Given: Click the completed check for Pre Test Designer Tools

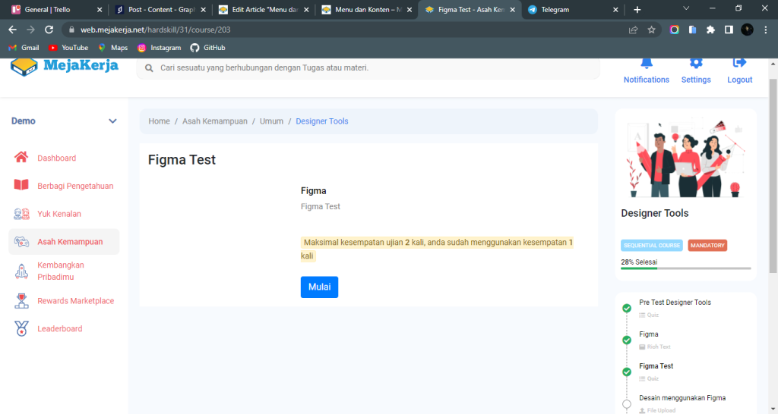Looking at the screenshot, I should tap(627, 308).
